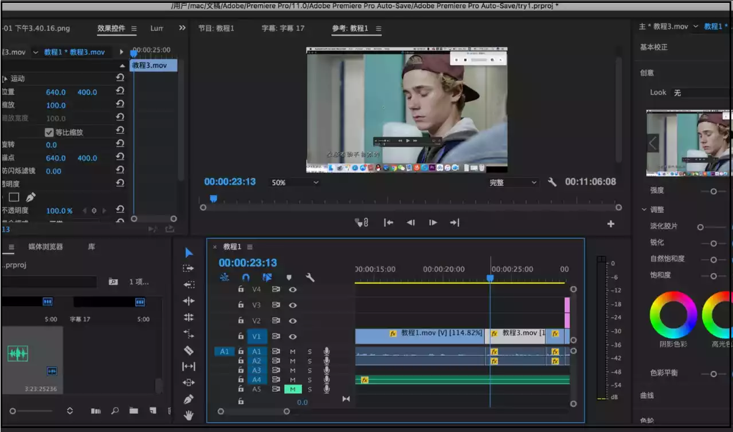Toggle lock on track V2

click(241, 321)
